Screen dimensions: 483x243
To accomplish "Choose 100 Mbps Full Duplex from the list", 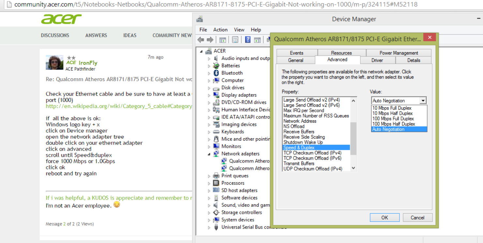I will [399, 119].
